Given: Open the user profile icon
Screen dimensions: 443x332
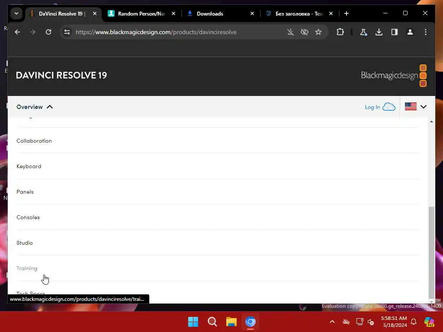Looking at the screenshot, I should (410, 32).
